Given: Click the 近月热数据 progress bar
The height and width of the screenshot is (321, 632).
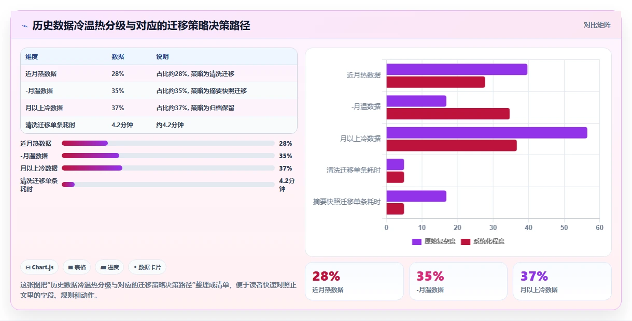Looking at the screenshot, I should pyautogui.click(x=168, y=143).
